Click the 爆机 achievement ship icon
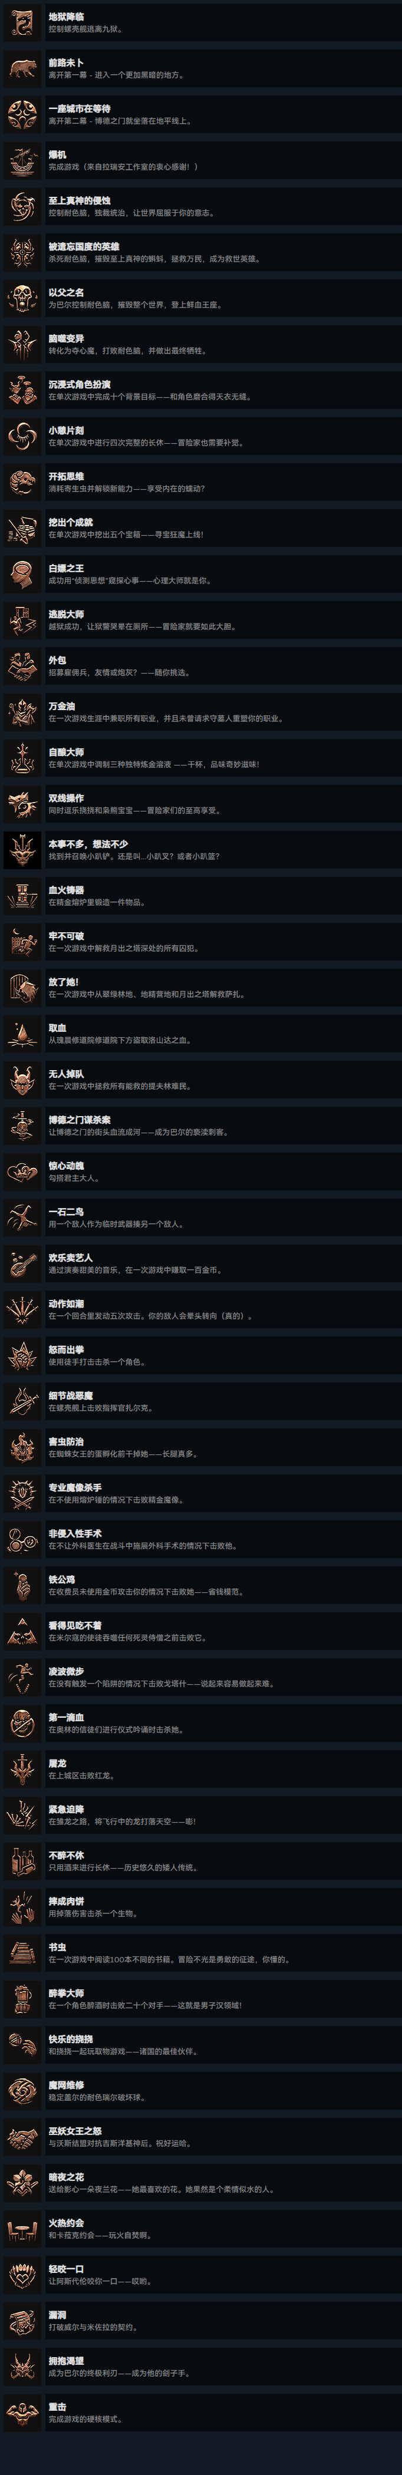The width and height of the screenshot is (402, 2475). click(22, 160)
